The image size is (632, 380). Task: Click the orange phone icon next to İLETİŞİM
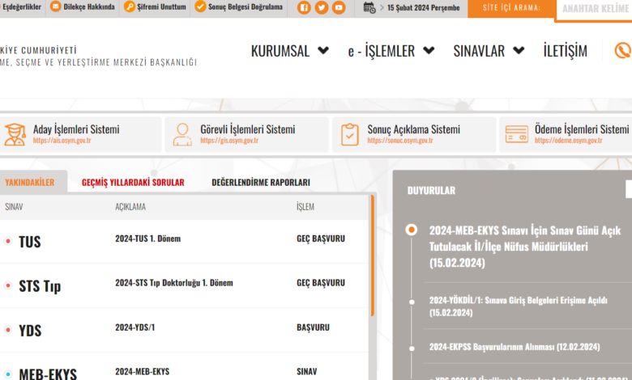tap(622, 51)
